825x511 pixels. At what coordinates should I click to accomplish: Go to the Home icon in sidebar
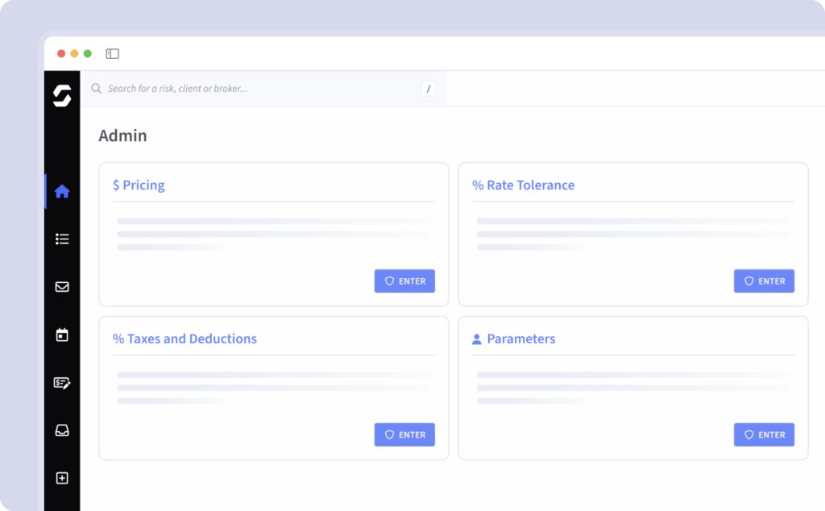tap(62, 192)
